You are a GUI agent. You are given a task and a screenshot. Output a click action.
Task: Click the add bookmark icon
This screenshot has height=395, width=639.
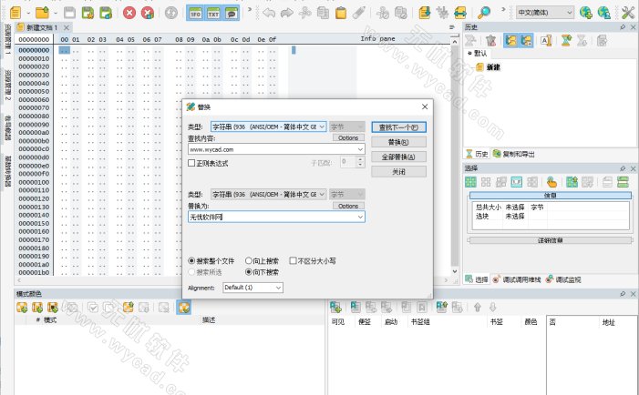[x=335, y=307]
